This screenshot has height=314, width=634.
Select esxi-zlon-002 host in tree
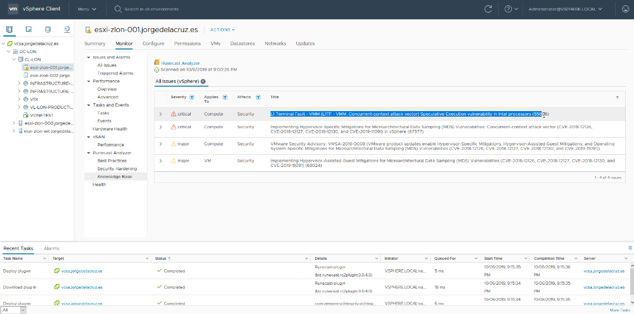coord(51,75)
